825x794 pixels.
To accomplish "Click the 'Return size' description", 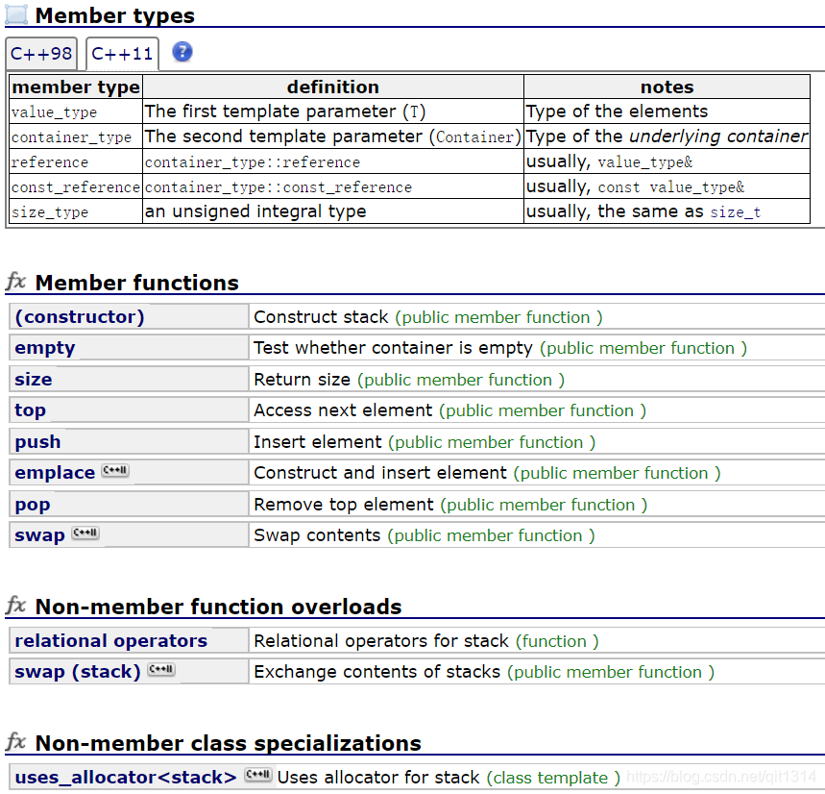I will pos(302,380).
